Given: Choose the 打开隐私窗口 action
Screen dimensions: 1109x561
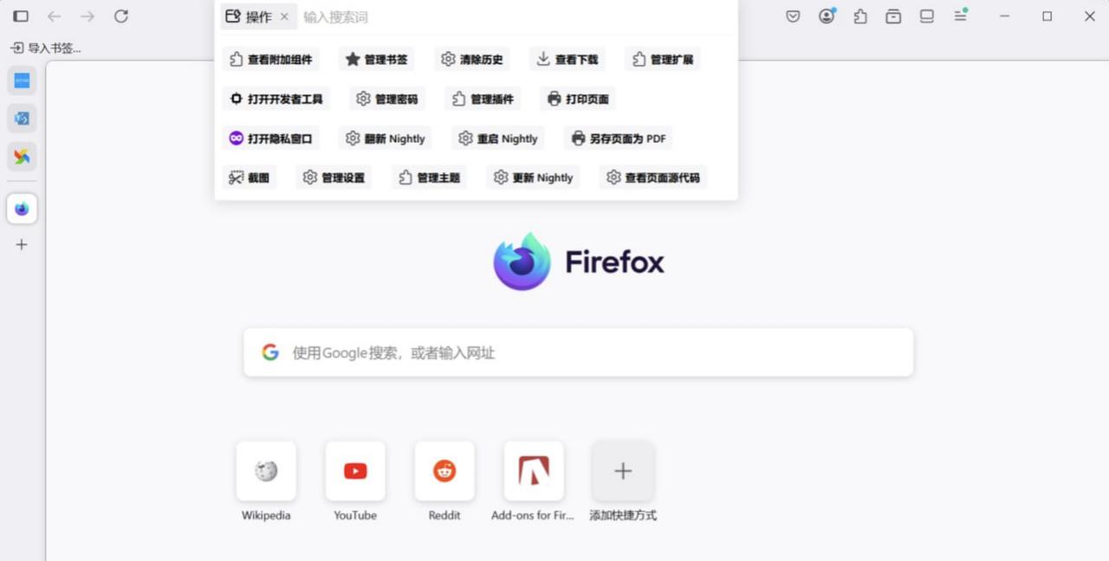Looking at the screenshot, I should pos(271,139).
